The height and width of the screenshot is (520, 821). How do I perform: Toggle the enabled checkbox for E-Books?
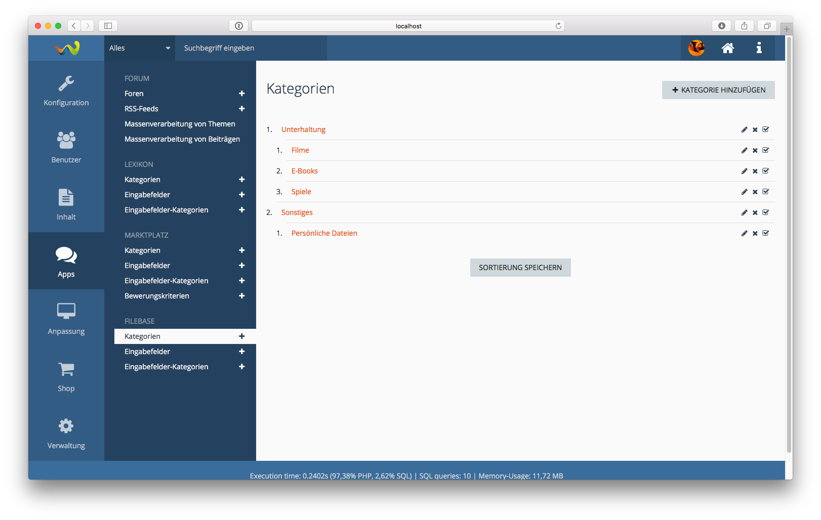tap(765, 171)
